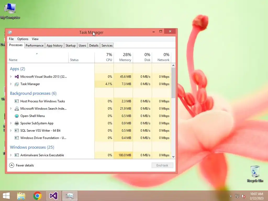The width and height of the screenshot is (268, 201).
Task: Switch to Visual Studio on the taskbar
Action: pyautogui.click(x=53, y=196)
